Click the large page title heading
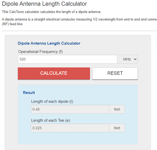Viewport: 157px width, 150px height. 44,4
